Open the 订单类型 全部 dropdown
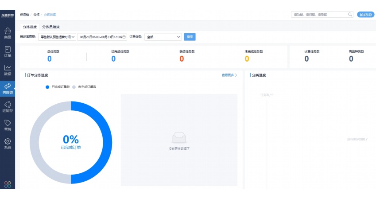376x199 pixels. tap(163, 37)
